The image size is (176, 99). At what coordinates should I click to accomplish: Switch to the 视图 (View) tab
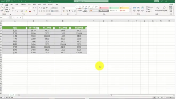click(44, 4)
